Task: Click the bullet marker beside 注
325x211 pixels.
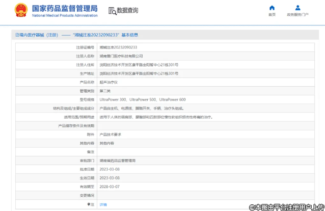Action: click(x=90, y=204)
